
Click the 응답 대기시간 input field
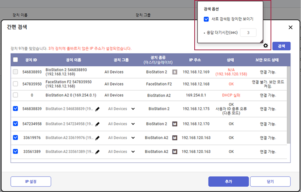[x=248, y=33]
